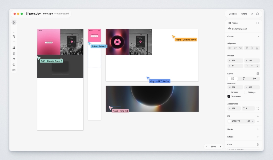Select the horizontal layout direction
The width and height of the screenshot is (273, 160).
254,79
